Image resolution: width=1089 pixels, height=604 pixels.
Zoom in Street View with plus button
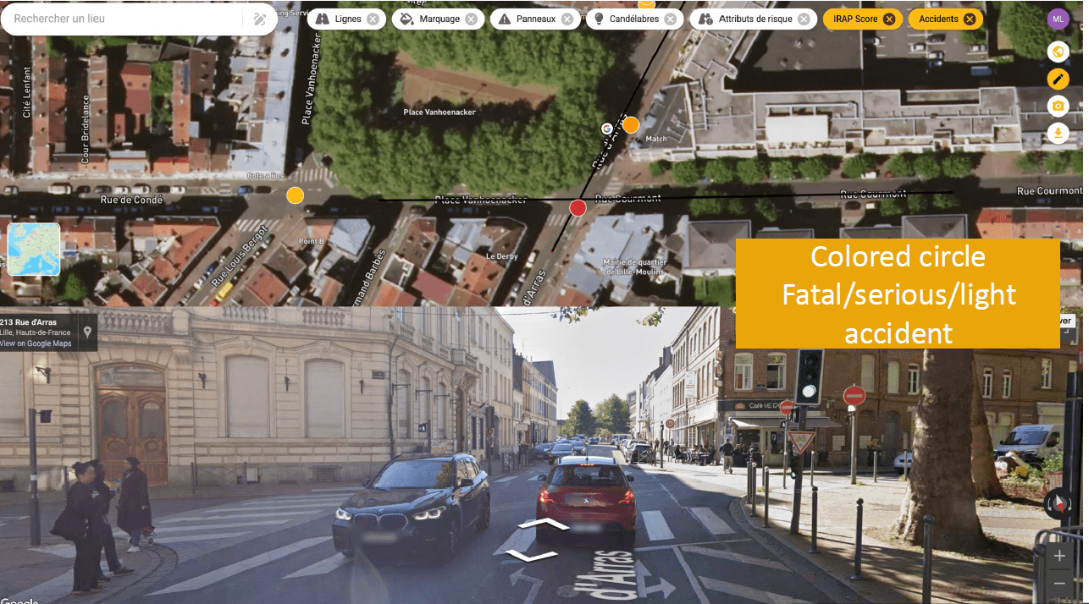[1059, 556]
